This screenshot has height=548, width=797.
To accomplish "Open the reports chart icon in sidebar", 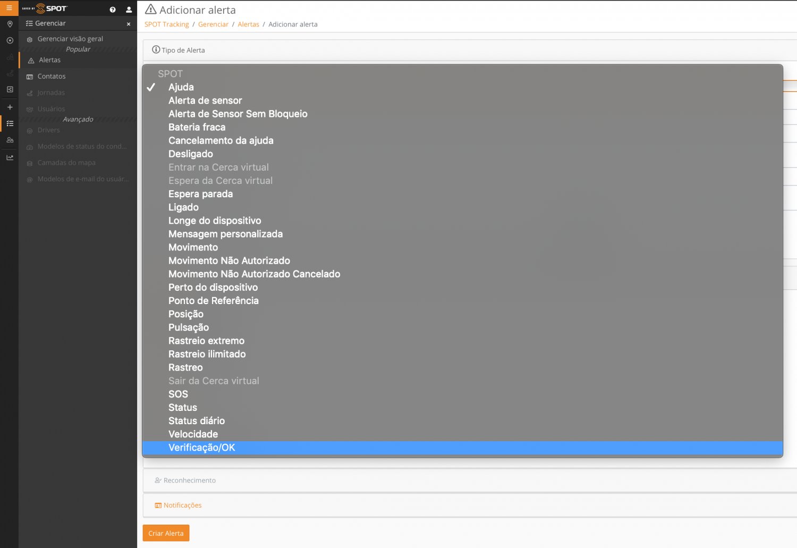I will point(10,157).
